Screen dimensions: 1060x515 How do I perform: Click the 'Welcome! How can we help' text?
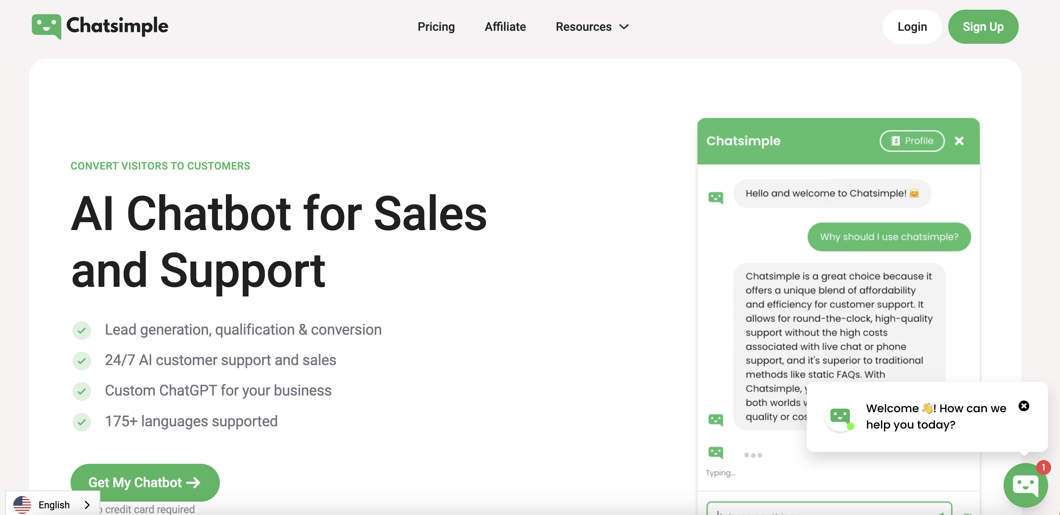point(936,416)
